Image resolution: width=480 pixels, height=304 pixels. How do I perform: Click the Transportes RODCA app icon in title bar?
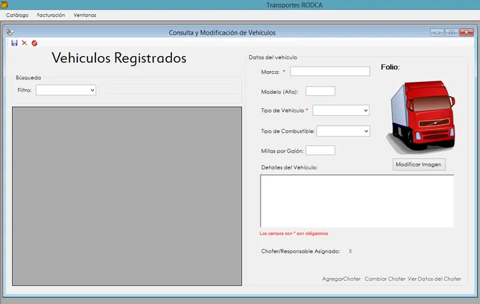4,5
